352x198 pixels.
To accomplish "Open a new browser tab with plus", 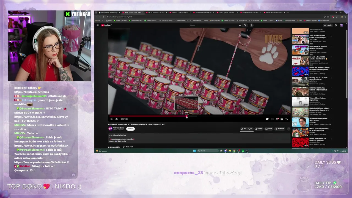I will tap(288, 12).
